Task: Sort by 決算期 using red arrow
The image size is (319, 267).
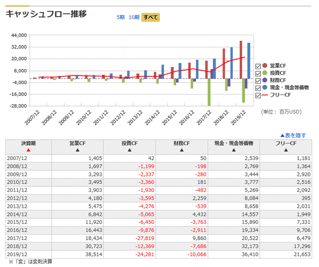Action: 28,150
